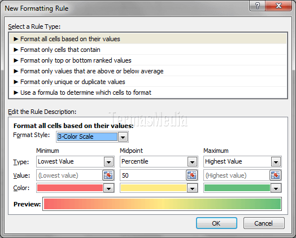296x238 pixels.
Task: Click the red Minimum color swatch
Action: [70, 188]
